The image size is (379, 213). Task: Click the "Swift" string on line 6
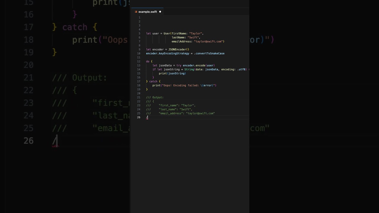point(194,38)
